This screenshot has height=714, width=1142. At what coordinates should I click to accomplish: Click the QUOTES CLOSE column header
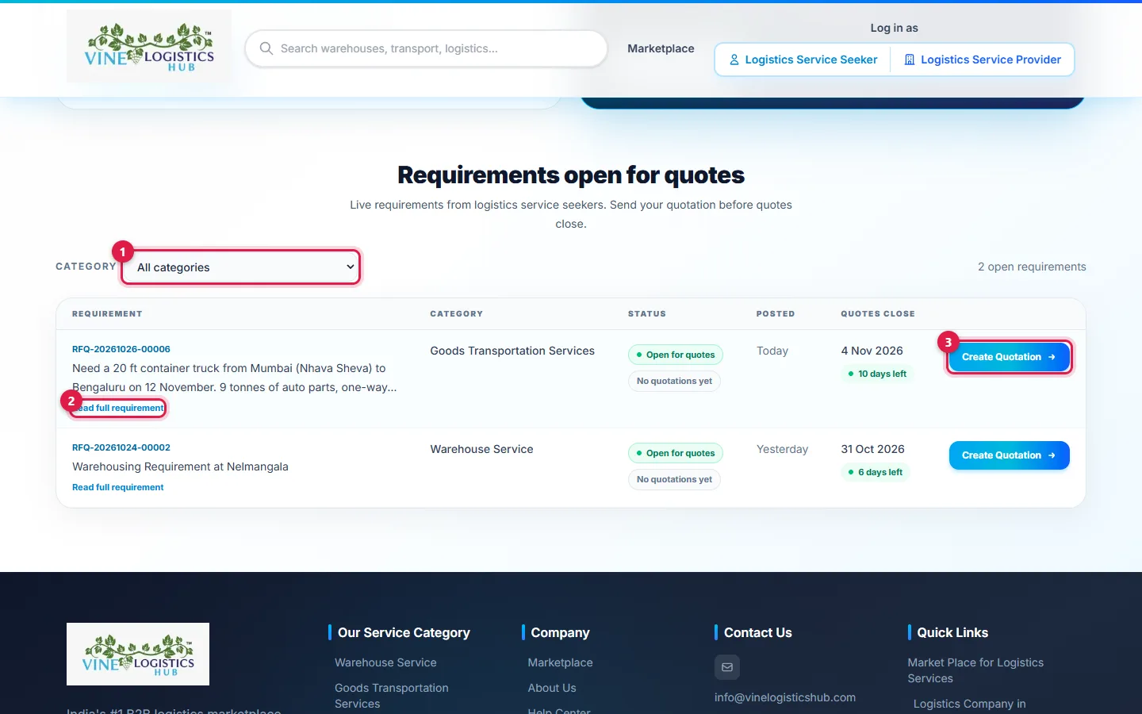click(x=878, y=313)
